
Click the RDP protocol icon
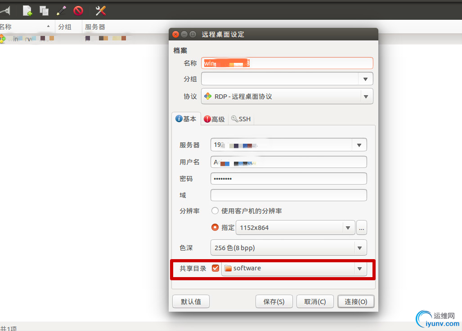click(208, 96)
